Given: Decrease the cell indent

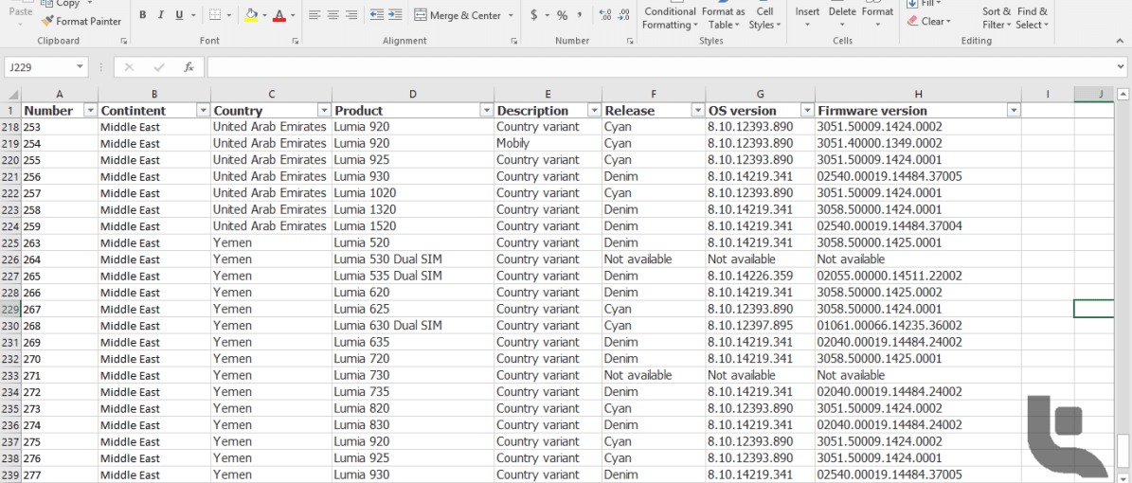Looking at the screenshot, I should (376, 15).
